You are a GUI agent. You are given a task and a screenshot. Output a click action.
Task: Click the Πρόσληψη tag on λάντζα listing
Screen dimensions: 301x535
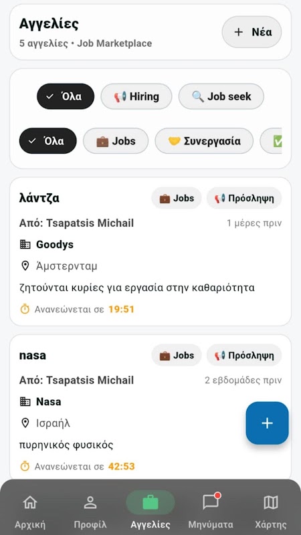[244, 198]
